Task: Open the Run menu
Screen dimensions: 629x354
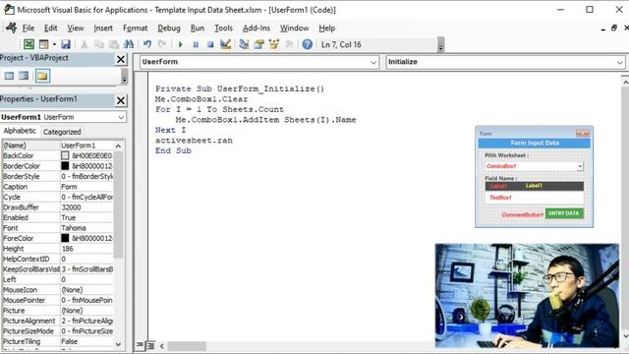Action: coord(197,29)
